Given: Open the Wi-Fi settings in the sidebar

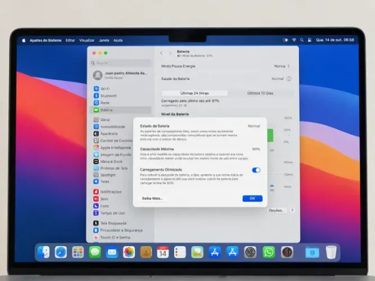Looking at the screenshot, I should pos(120,89).
